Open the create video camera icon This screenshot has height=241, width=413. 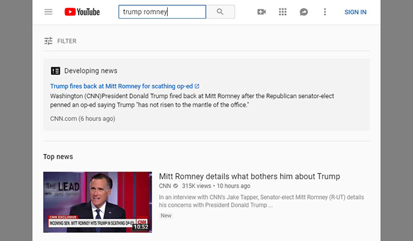click(261, 12)
